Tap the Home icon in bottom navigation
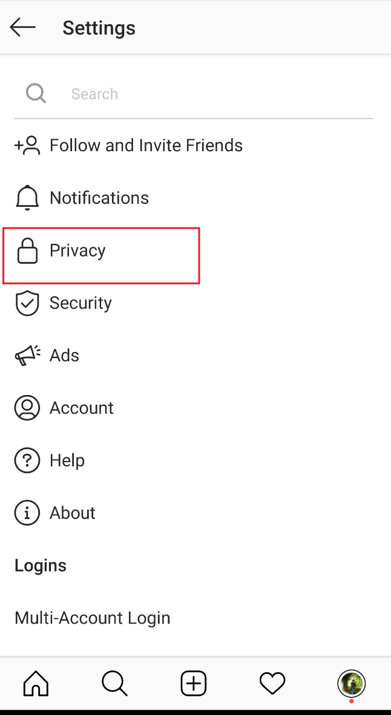The image size is (391, 715). pos(35,684)
